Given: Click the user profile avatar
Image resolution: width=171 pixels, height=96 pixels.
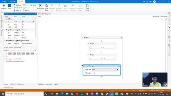Looking at the screenshot, I should click(x=154, y=2).
